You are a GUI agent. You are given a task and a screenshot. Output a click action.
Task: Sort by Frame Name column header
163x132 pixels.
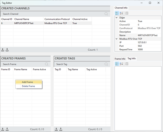[x=22, y=69]
